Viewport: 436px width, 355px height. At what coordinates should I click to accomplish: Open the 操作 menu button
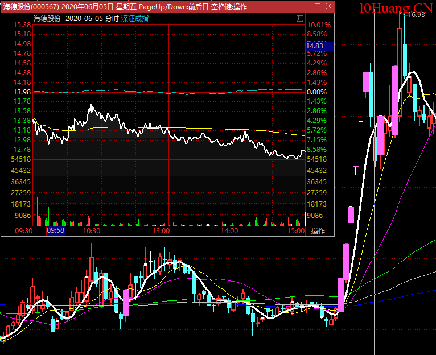[x=318, y=231]
